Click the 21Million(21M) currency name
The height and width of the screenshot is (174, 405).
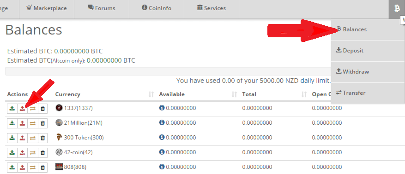pos(83,123)
